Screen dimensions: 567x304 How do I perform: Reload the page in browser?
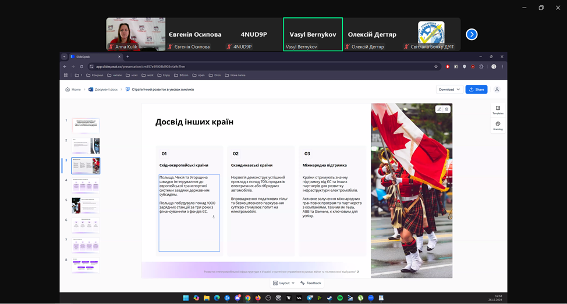[81, 67]
